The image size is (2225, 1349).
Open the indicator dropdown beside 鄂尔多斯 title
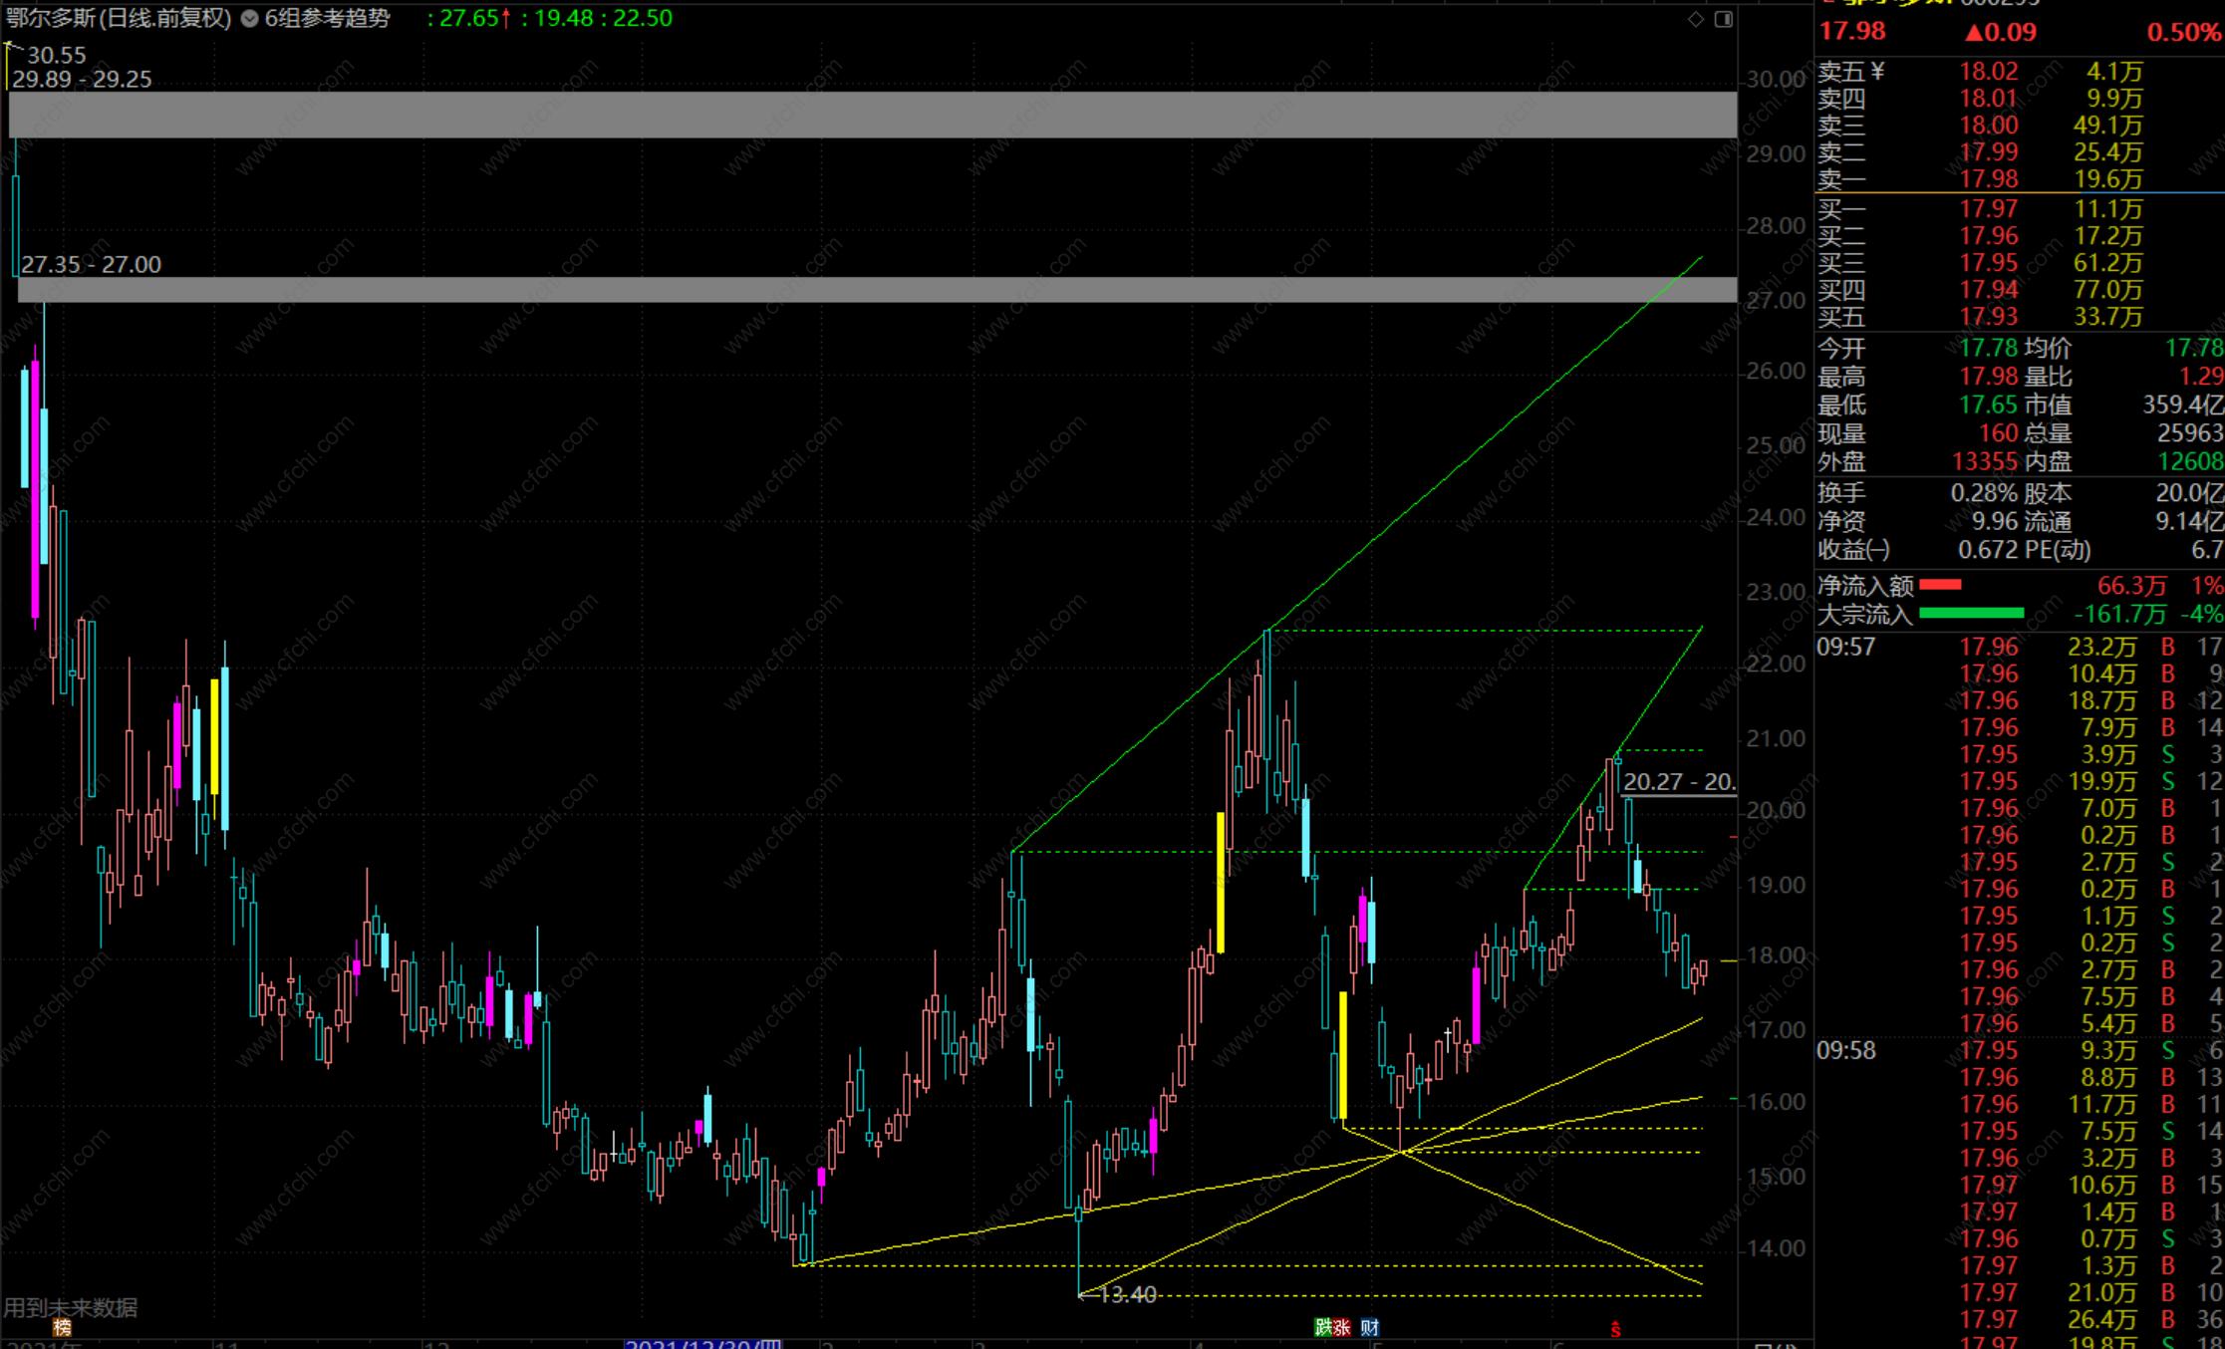(249, 18)
